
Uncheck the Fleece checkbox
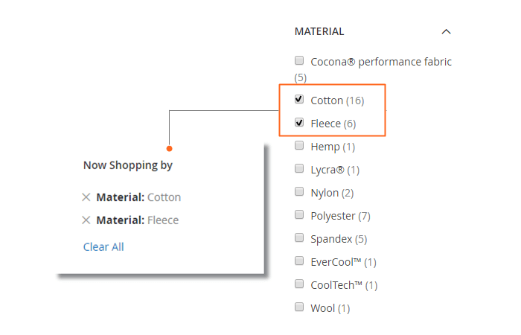[299, 122]
